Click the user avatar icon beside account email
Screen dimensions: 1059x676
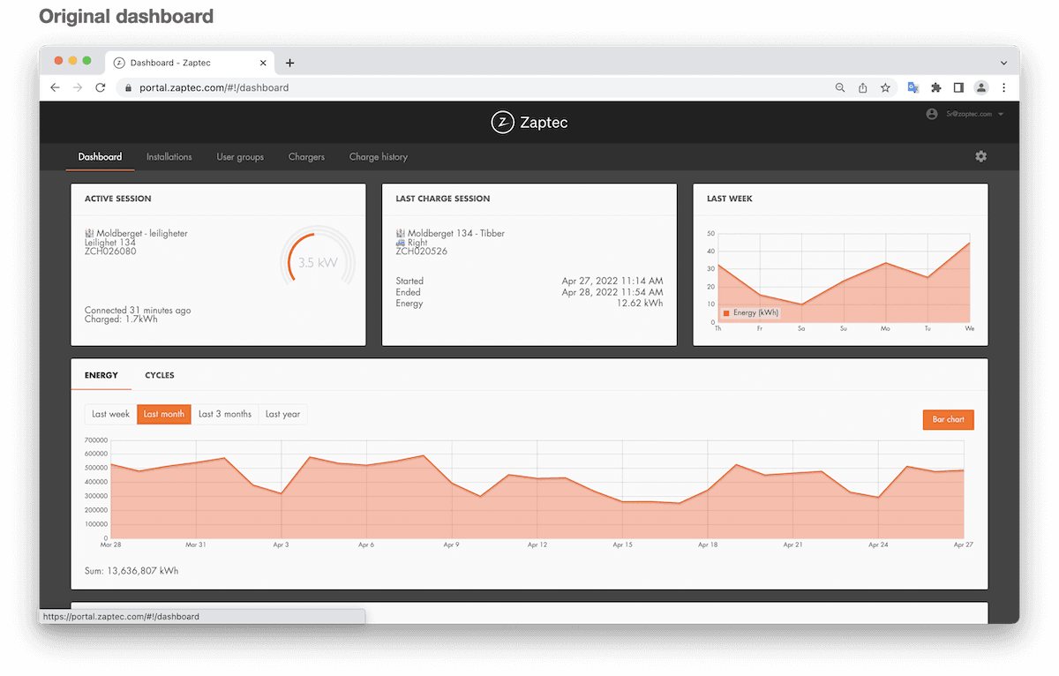click(x=931, y=114)
